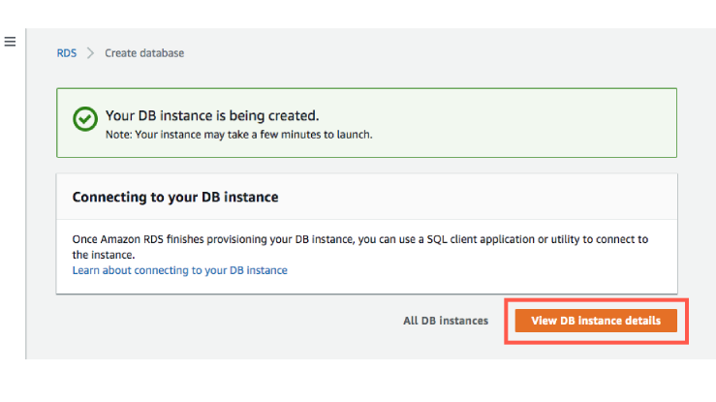The image size is (716, 402).
Task: Click the 'Note:' label in the banner
Action: 118,135
